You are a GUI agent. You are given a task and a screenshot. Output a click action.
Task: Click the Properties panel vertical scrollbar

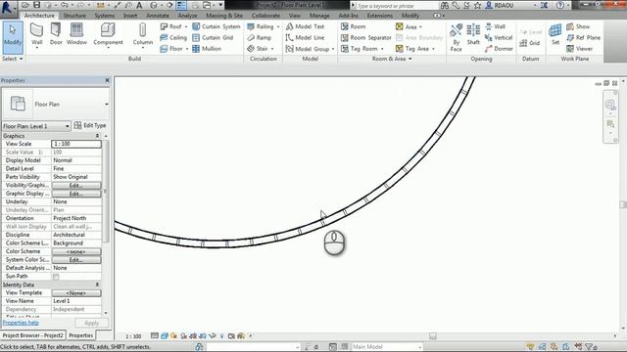(106, 192)
